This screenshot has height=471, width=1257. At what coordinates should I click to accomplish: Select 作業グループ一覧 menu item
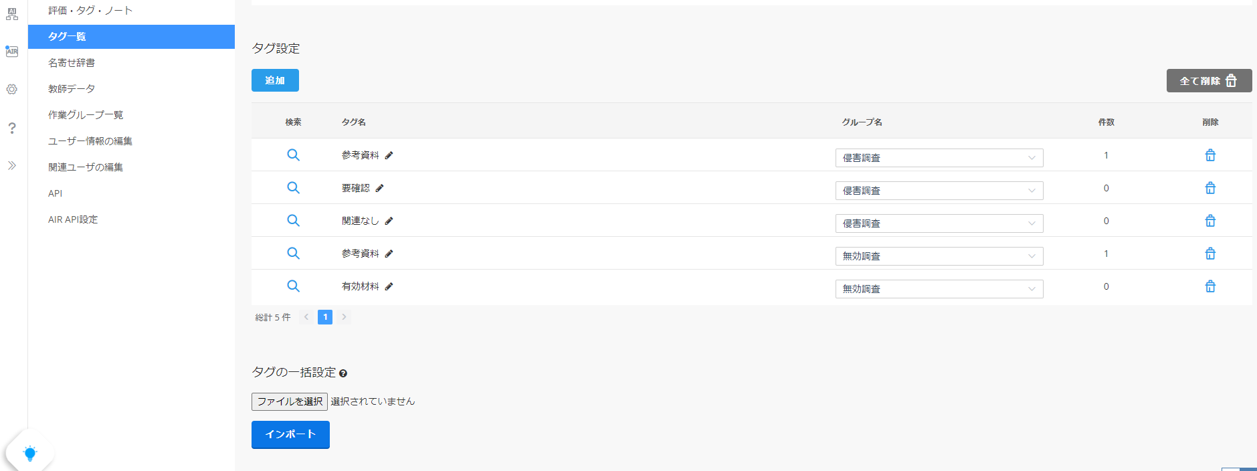[x=86, y=114]
